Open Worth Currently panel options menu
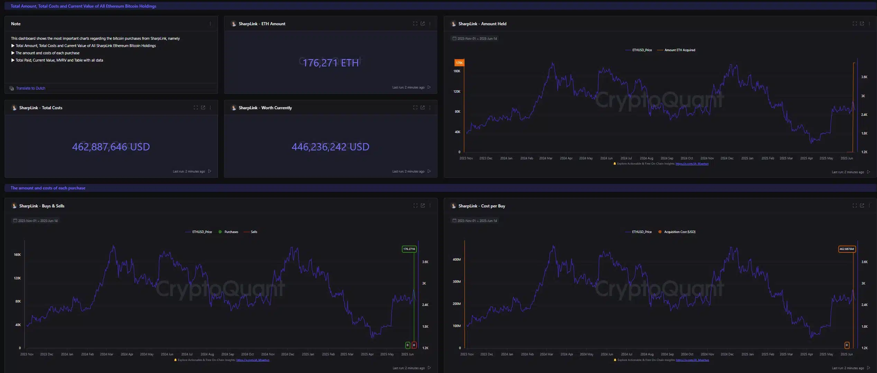Image resolution: width=877 pixels, height=373 pixels. [430, 108]
